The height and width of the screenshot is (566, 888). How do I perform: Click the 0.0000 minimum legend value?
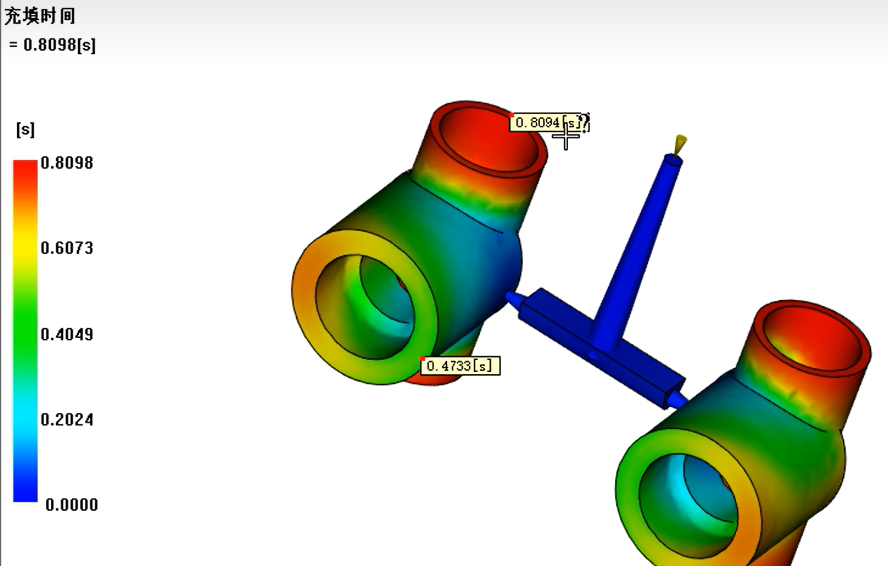[x=72, y=505]
